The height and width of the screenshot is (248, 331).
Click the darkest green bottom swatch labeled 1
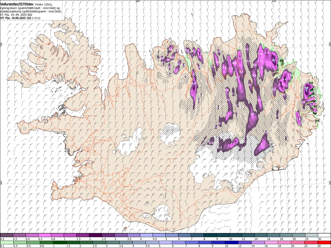(x=59, y=242)
